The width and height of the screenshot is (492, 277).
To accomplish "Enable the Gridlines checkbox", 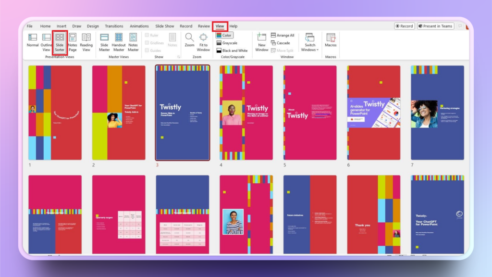I will pyautogui.click(x=154, y=43).
